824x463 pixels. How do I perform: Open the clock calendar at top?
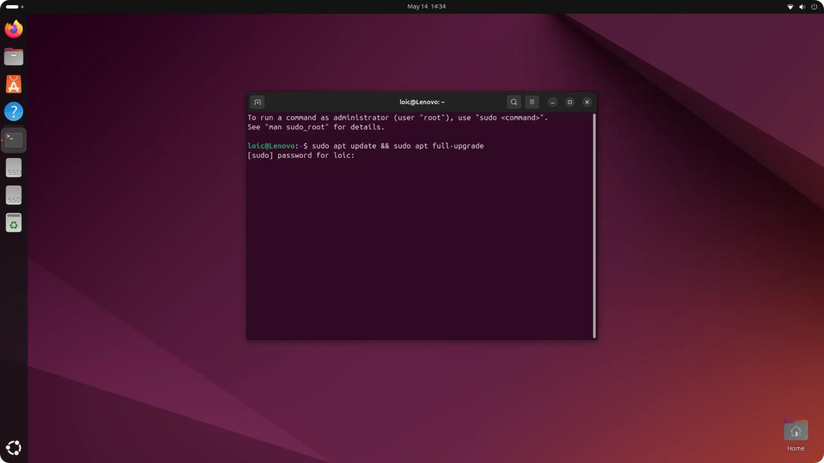pyautogui.click(x=426, y=6)
